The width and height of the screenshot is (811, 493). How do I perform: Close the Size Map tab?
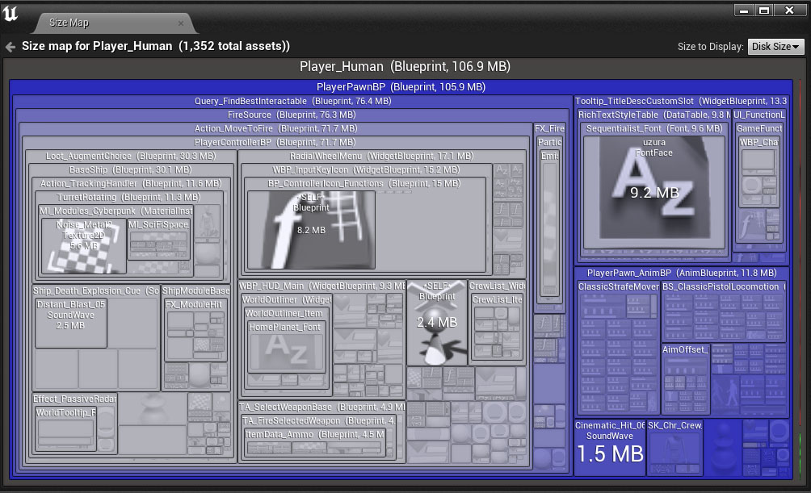[180, 23]
